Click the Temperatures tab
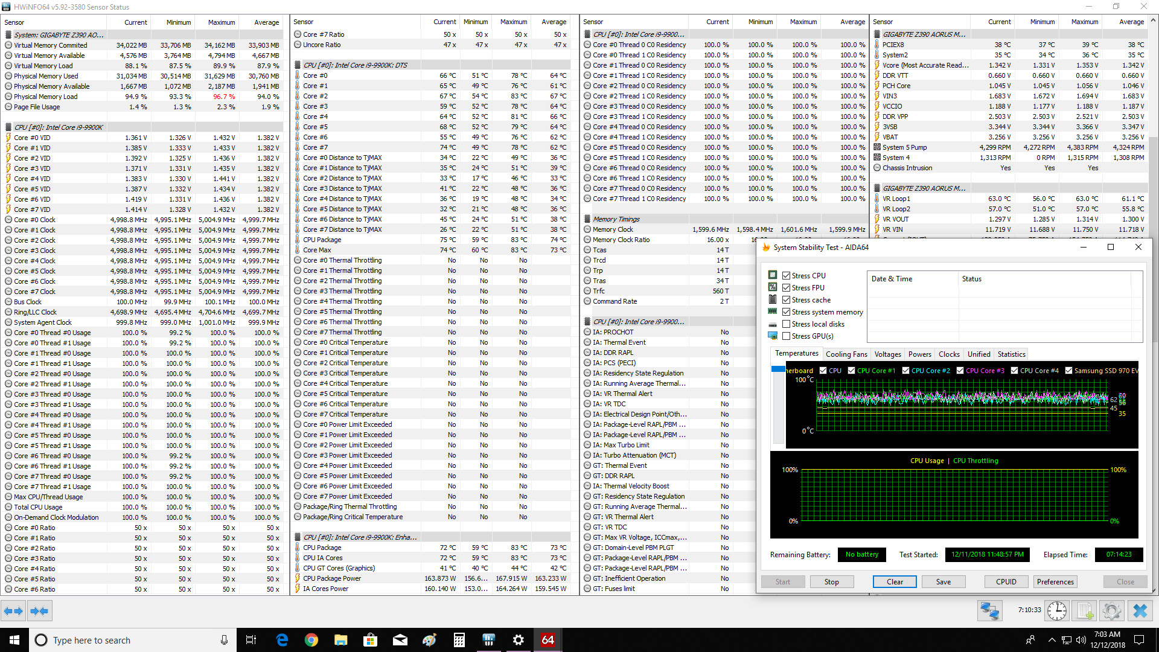Image resolution: width=1159 pixels, height=652 pixels. pos(796,354)
